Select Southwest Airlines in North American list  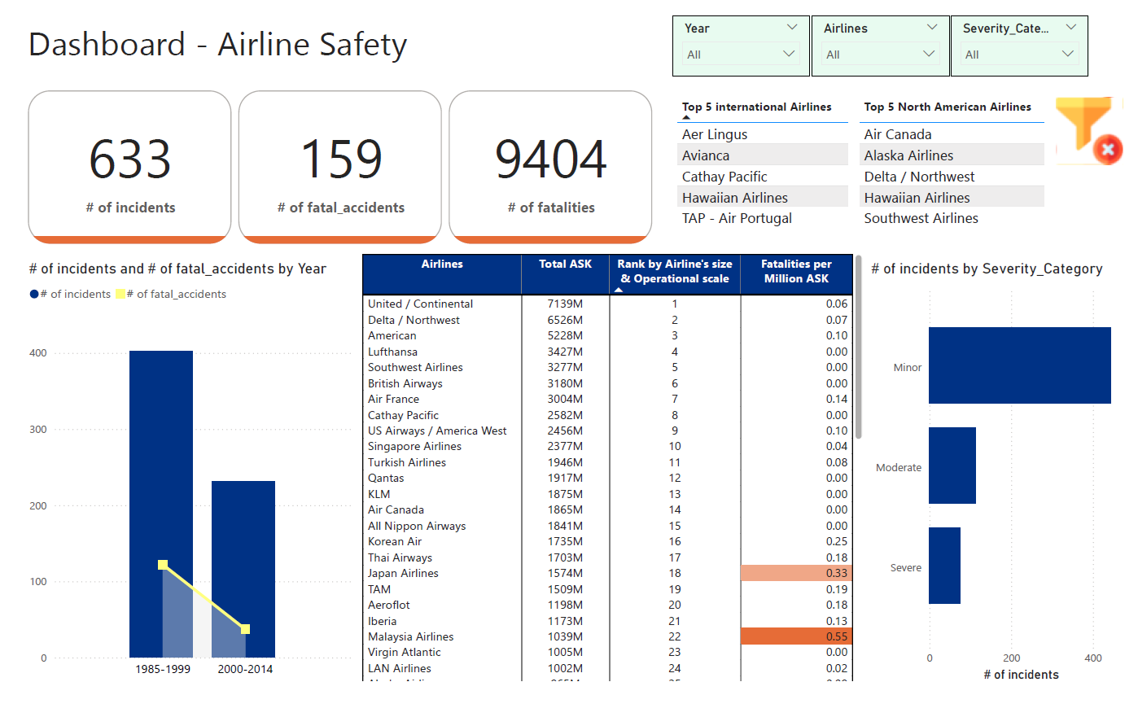921,218
